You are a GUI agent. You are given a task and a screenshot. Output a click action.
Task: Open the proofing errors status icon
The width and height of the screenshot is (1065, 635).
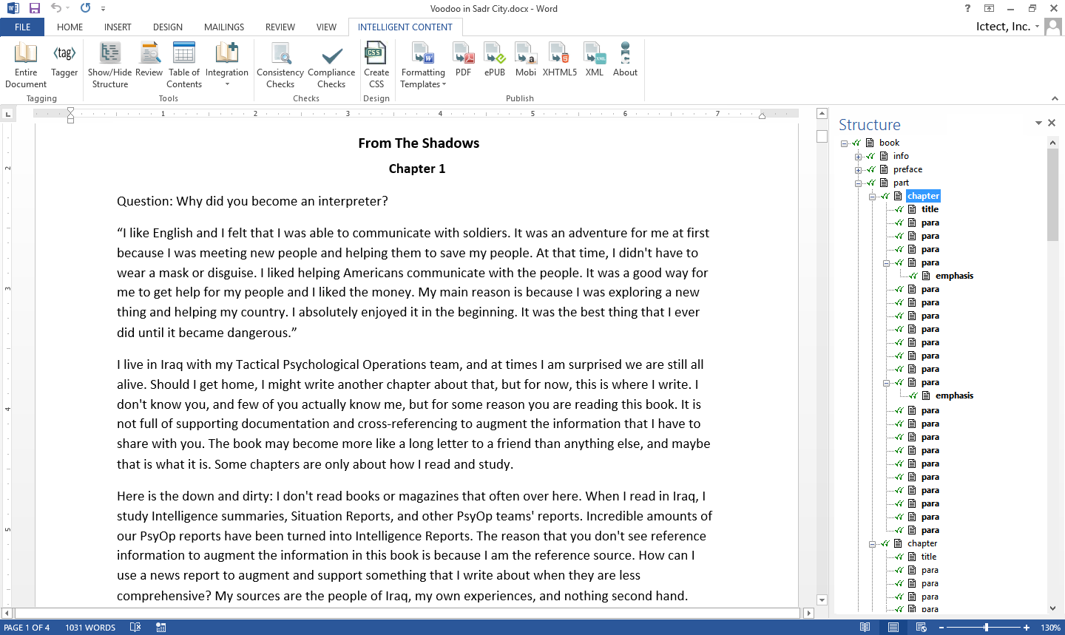(135, 627)
